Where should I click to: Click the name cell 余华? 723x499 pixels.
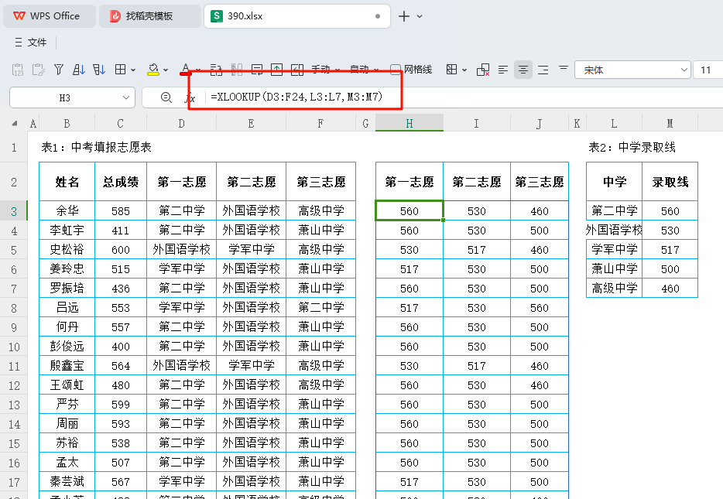67,210
